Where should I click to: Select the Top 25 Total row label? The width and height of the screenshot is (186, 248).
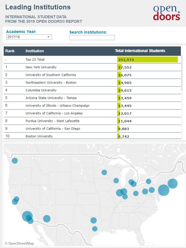pos(35,60)
